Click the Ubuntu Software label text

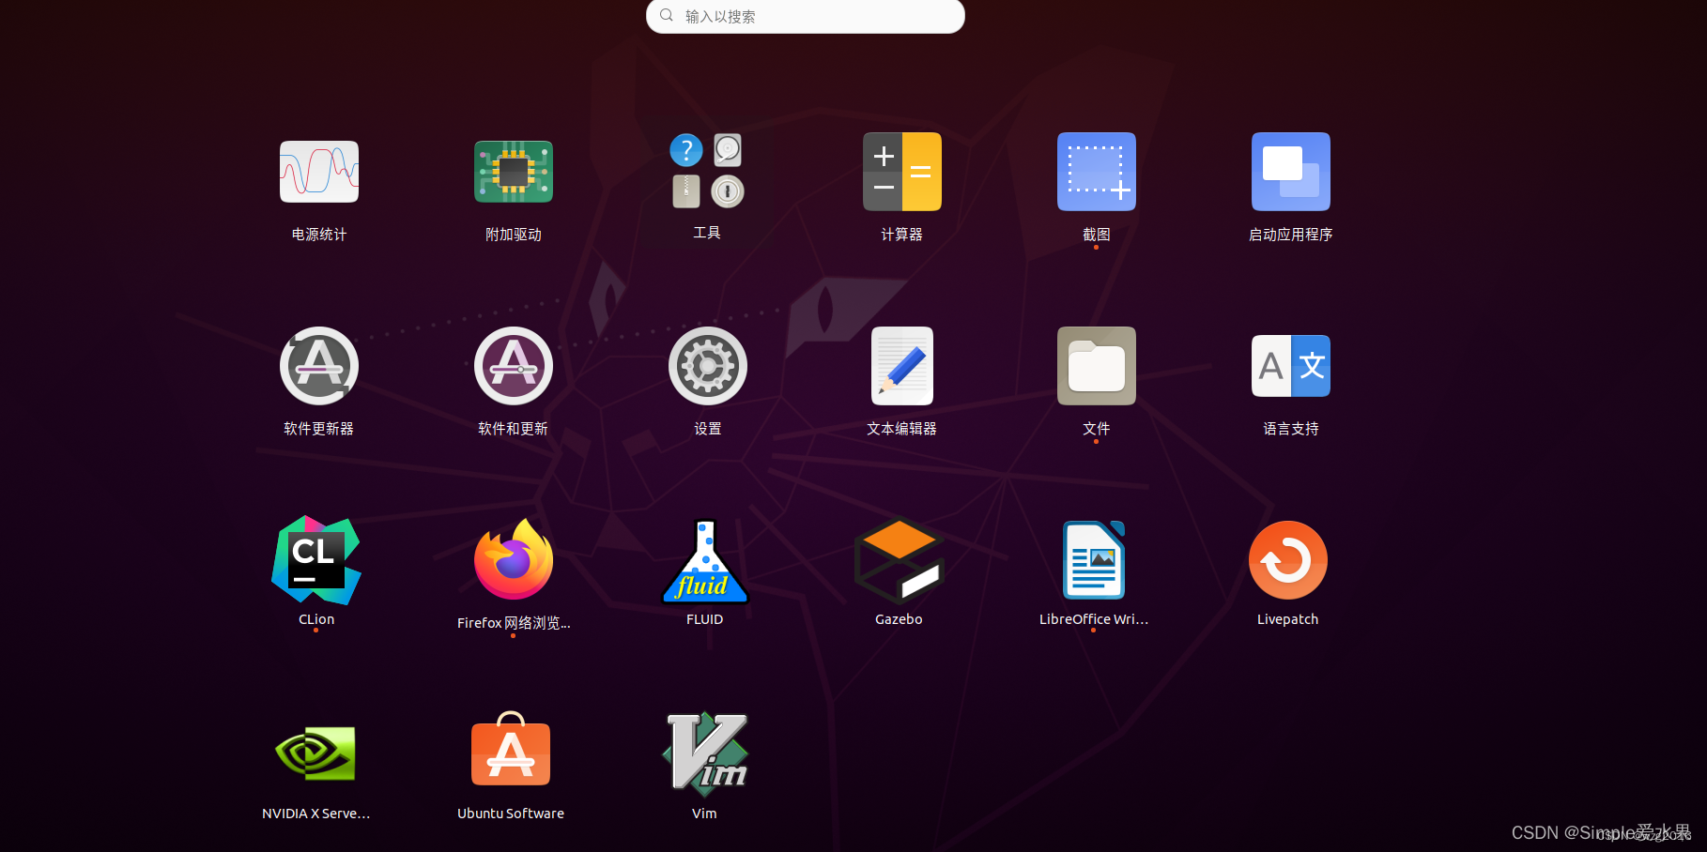511,814
